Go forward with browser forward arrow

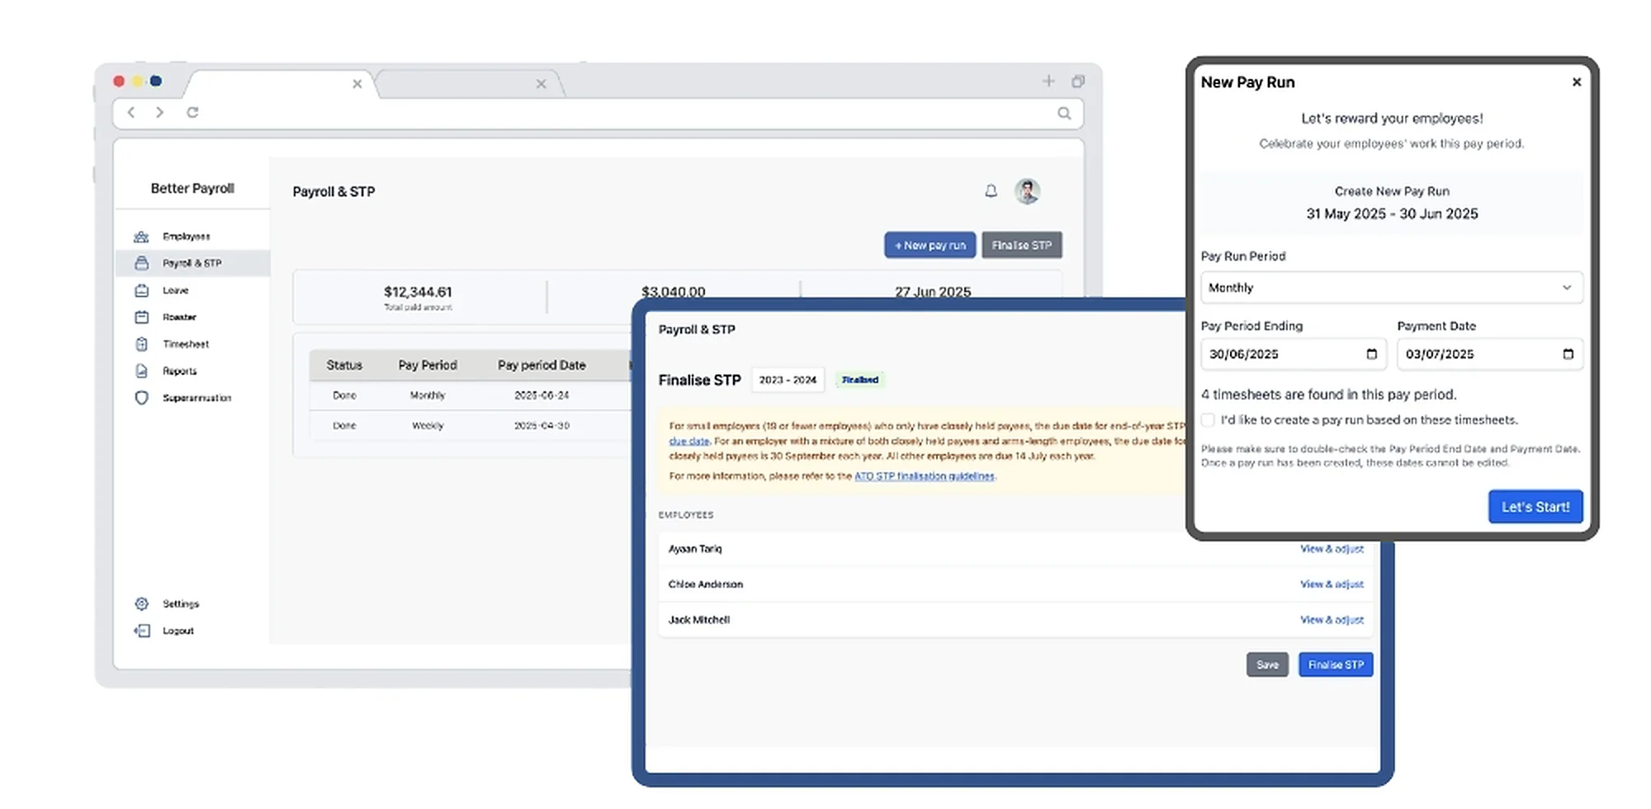(x=159, y=112)
